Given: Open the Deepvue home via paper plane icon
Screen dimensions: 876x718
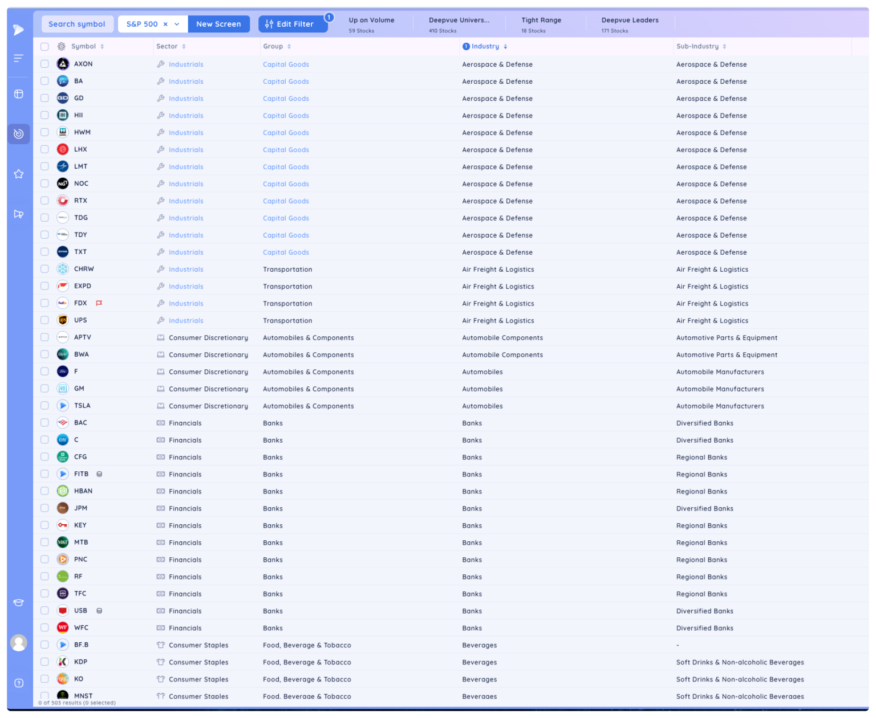Looking at the screenshot, I should click(x=18, y=29).
